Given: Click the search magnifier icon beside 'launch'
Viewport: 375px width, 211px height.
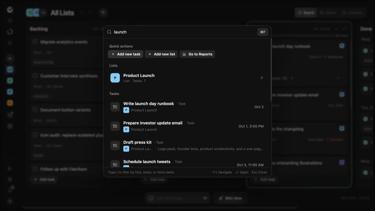Looking at the screenshot, I should click(x=109, y=32).
